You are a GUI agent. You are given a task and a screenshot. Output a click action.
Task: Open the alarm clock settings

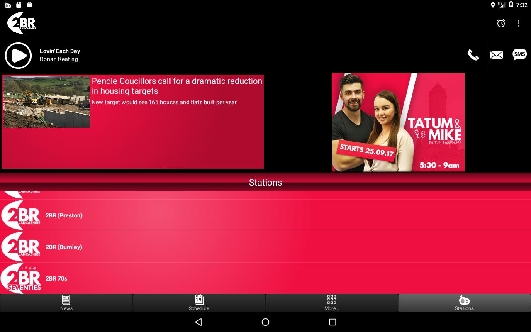(x=501, y=23)
